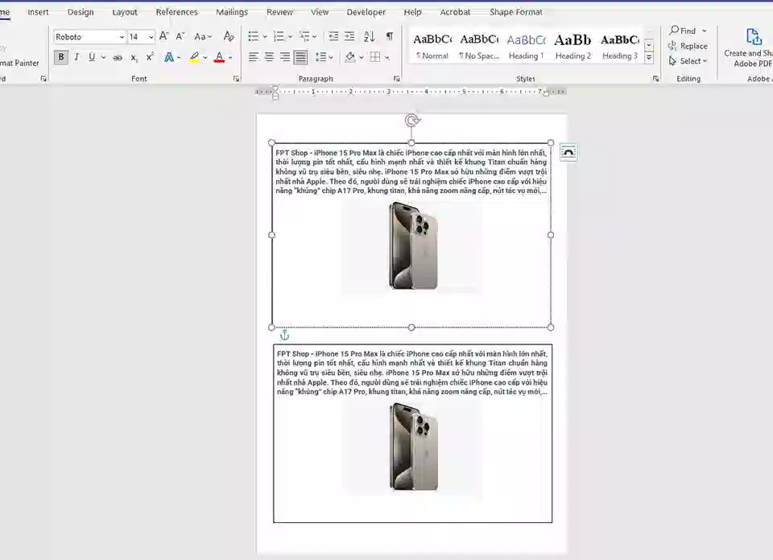Click Multilevel List icon

click(x=304, y=36)
